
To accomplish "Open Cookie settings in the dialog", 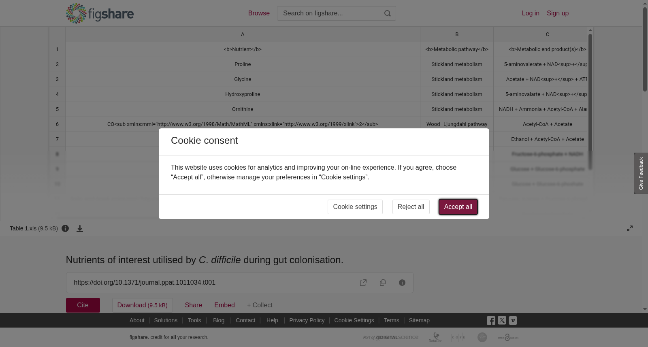I will 355,207.
